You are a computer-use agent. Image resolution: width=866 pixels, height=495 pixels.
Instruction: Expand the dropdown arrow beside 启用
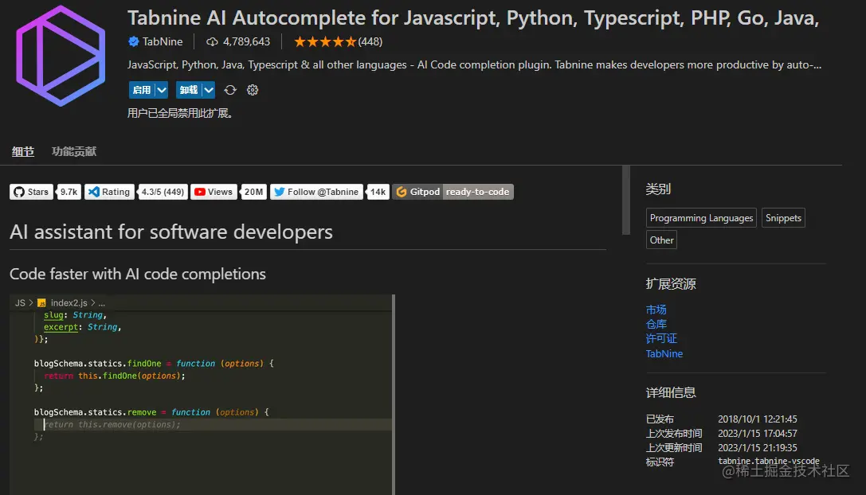[x=161, y=90]
